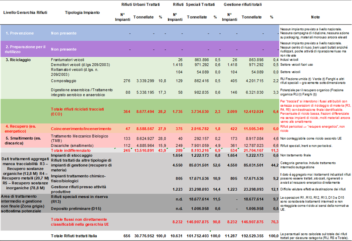Screen dimensions: 352x241
Task: Select the 'Impianti di stoccaggio' row label
Action: point(69,155)
